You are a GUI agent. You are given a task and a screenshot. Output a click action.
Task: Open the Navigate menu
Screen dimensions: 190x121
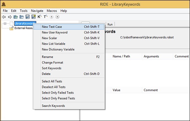pos(37,11)
